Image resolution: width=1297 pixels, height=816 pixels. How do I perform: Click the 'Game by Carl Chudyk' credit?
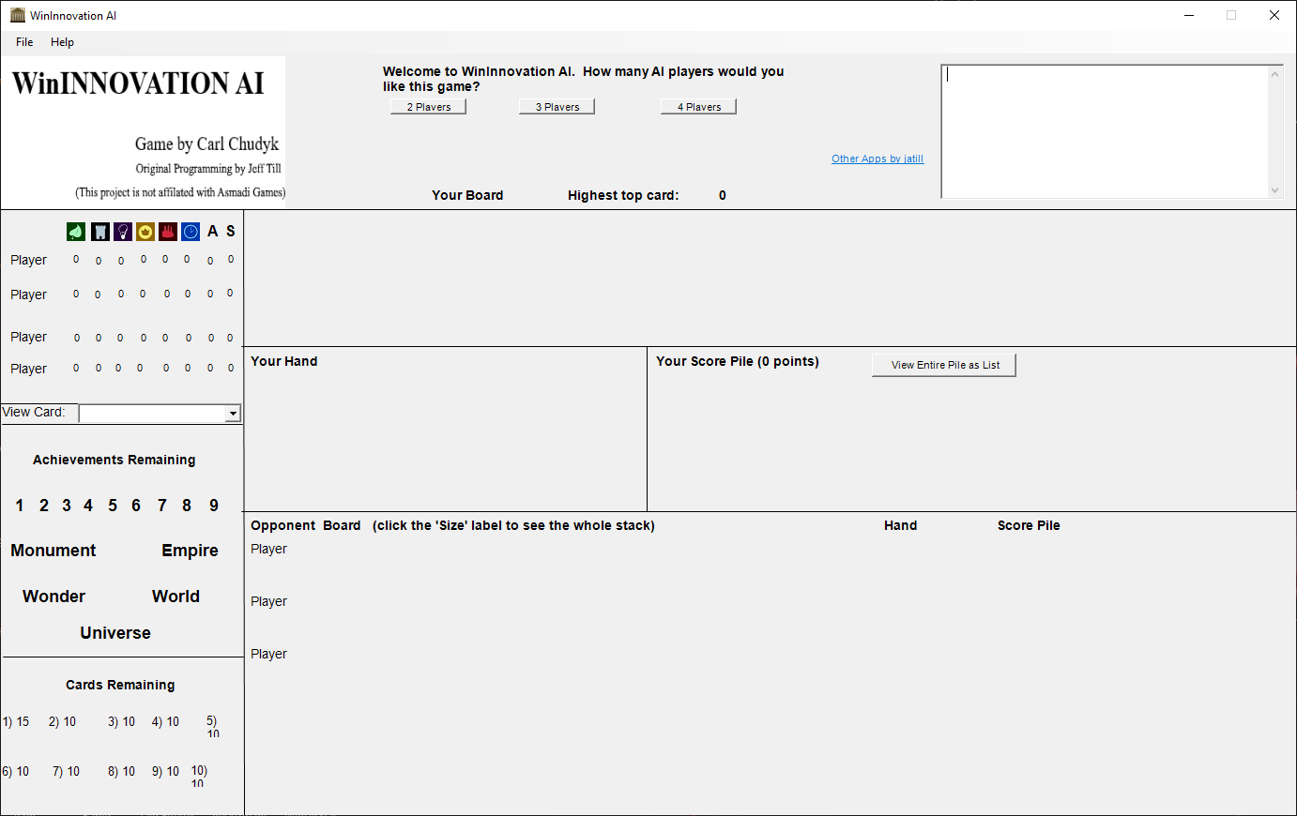(206, 144)
